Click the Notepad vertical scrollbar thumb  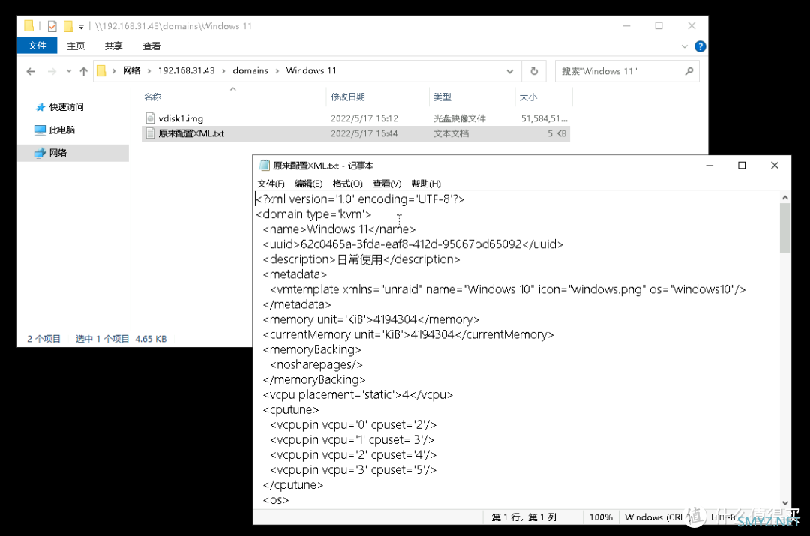[784, 227]
